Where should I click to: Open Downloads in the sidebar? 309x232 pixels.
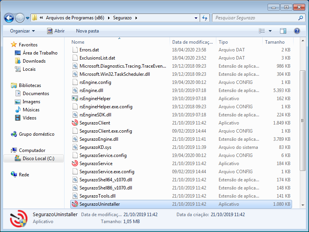tap(34, 61)
